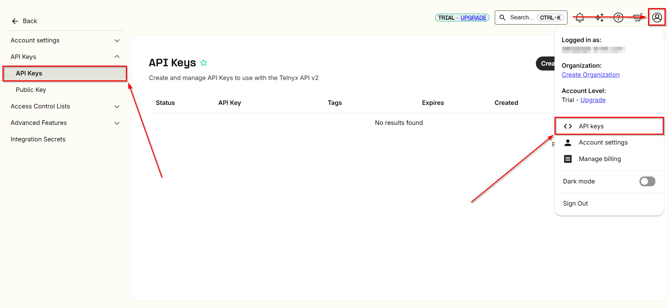The image size is (668, 308).
Task: Choose Account settings in profile menu
Action: point(603,142)
